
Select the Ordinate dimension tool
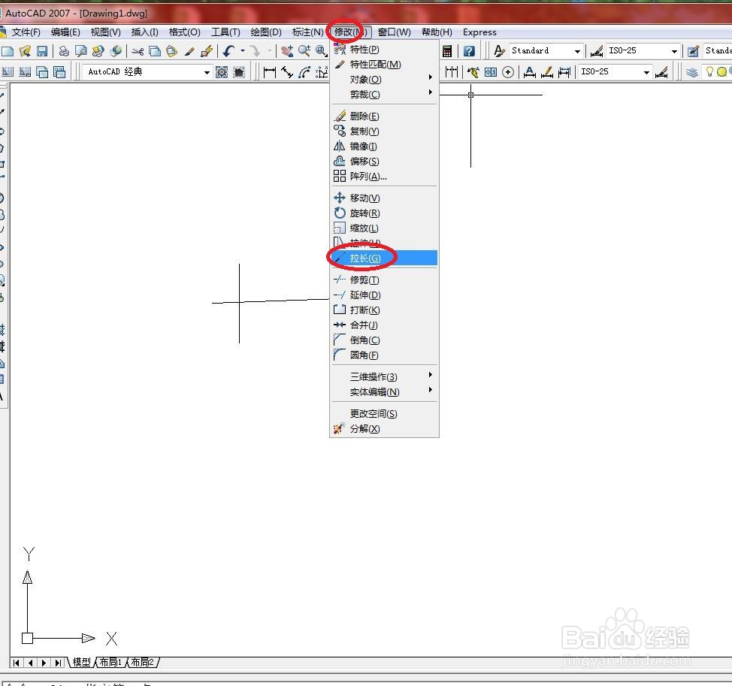(x=322, y=72)
